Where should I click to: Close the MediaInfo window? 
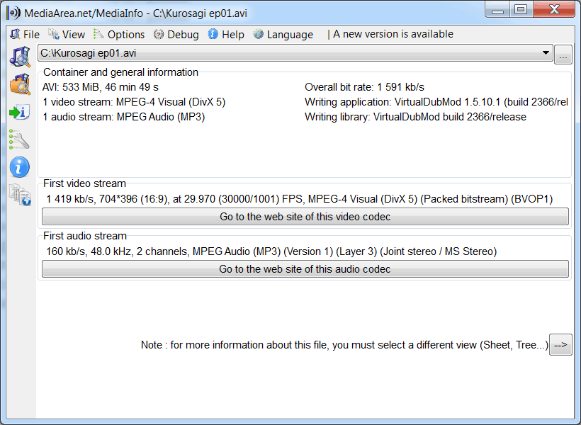[x=554, y=9]
